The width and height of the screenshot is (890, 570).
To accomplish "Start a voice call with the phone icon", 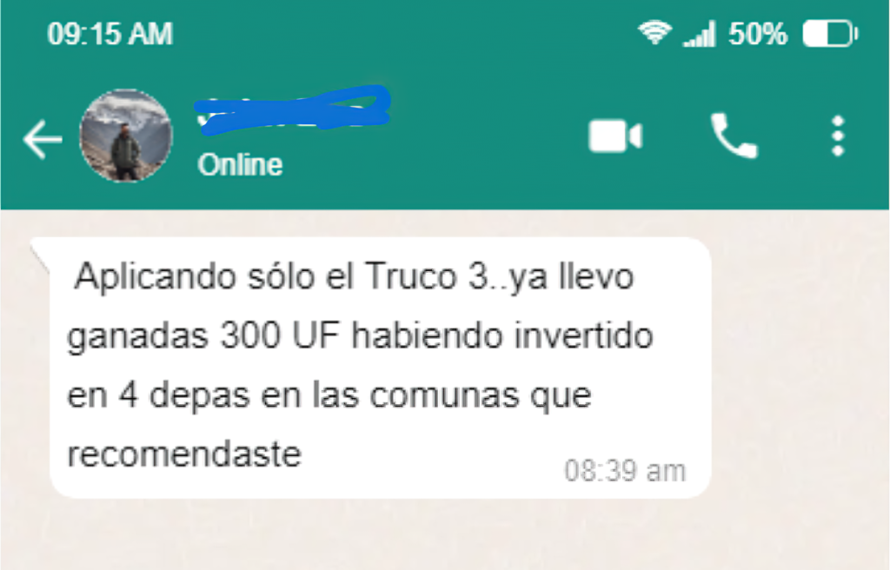I will click(734, 136).
